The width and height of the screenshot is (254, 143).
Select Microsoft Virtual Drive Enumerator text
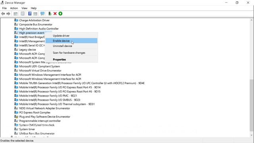pyautogui.click(x=40, y=71)
